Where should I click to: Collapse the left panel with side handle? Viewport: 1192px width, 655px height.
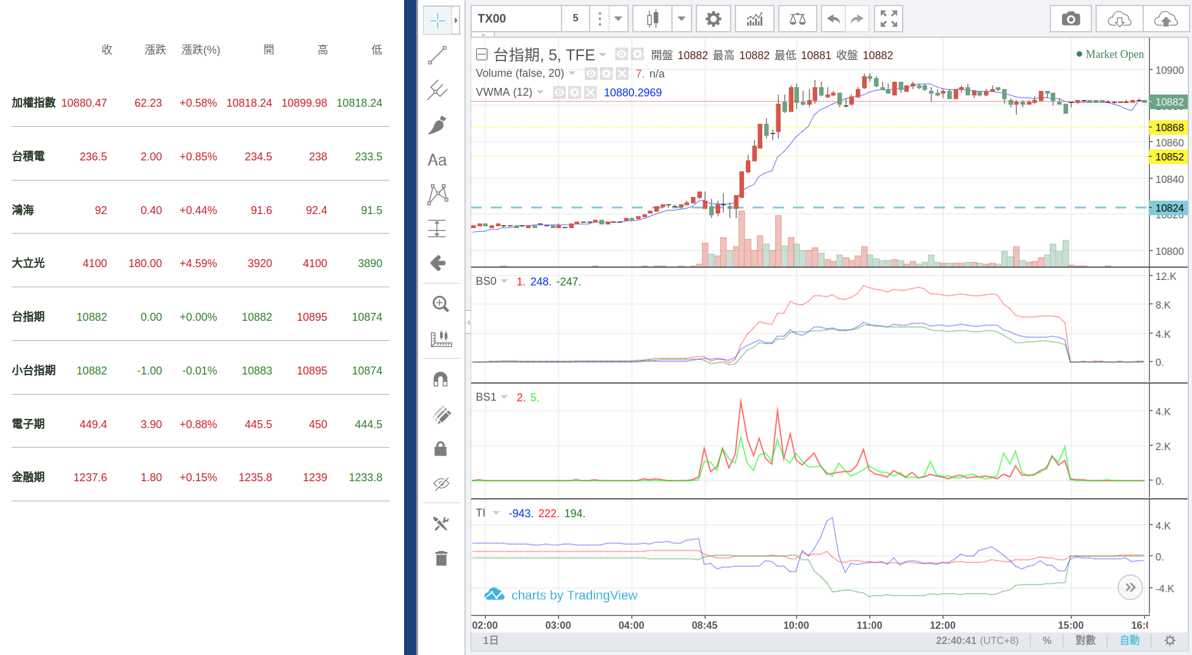468,322
